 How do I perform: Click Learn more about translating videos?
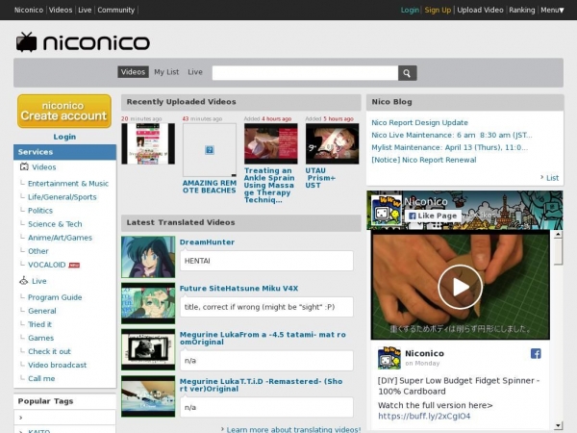293,429
